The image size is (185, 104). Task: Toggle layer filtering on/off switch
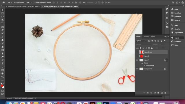pos(164,40)
